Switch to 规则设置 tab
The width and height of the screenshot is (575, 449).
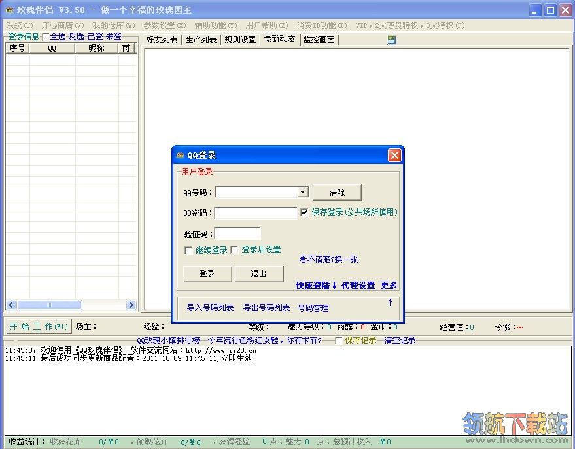click(240, 40)
